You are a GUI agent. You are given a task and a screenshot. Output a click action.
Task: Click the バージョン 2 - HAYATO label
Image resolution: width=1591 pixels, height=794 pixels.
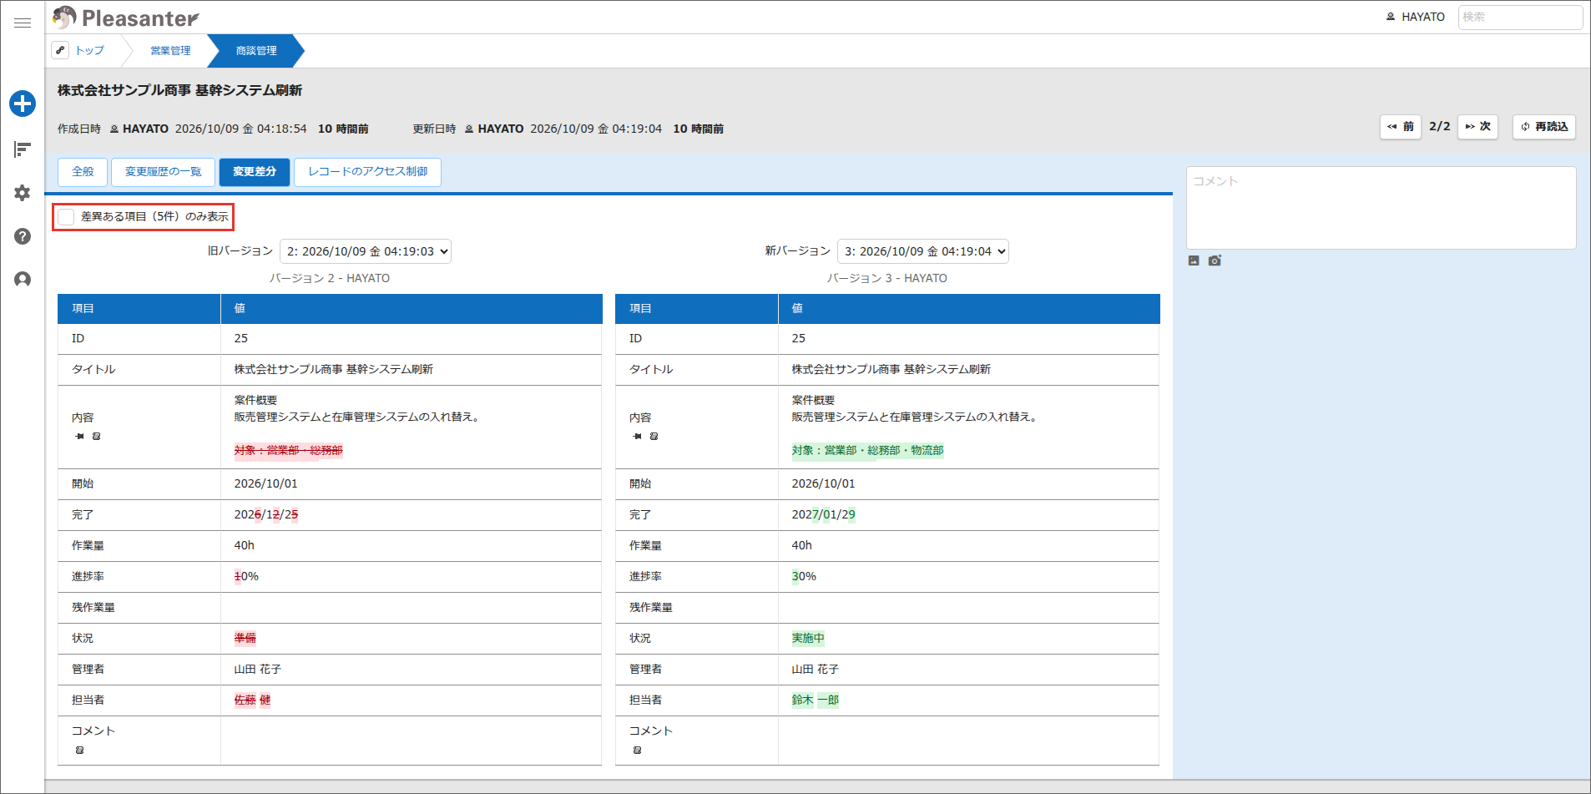coord(330,278)
